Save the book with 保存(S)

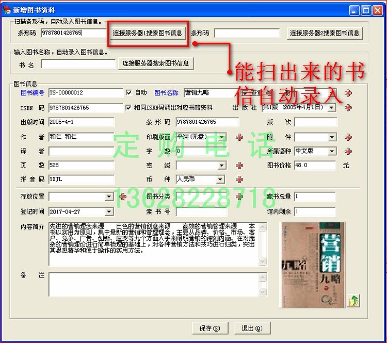210,328
